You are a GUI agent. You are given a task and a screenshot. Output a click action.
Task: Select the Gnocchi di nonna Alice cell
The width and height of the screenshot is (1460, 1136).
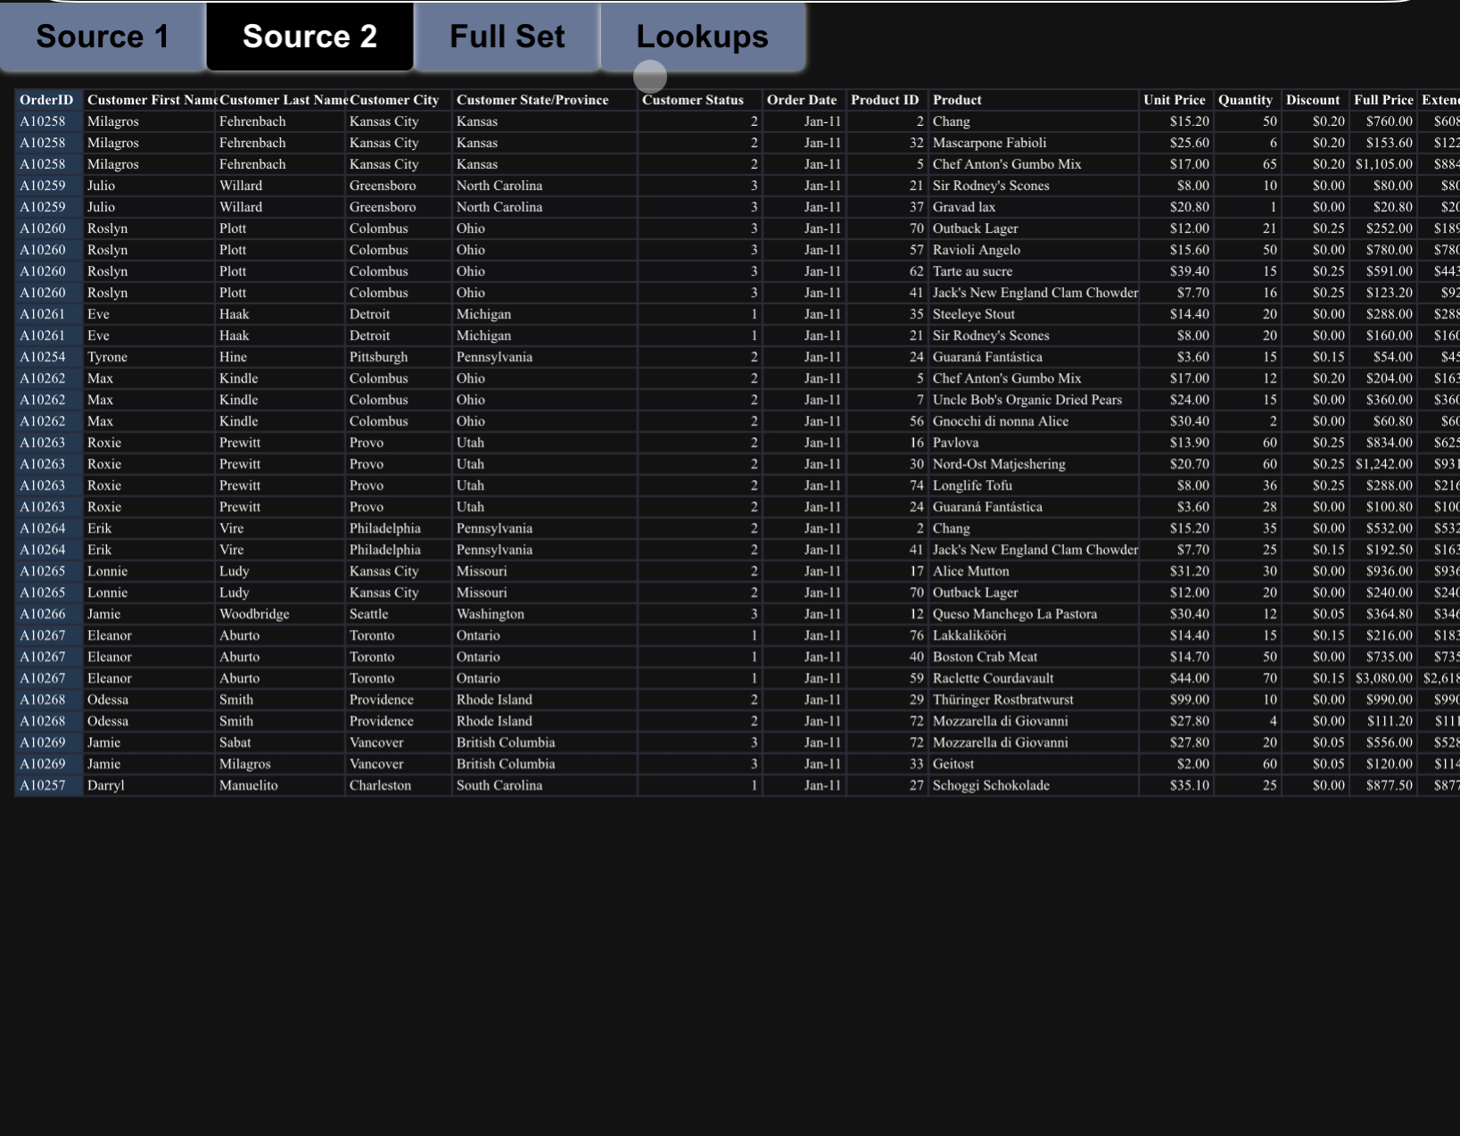[1034, 421]
